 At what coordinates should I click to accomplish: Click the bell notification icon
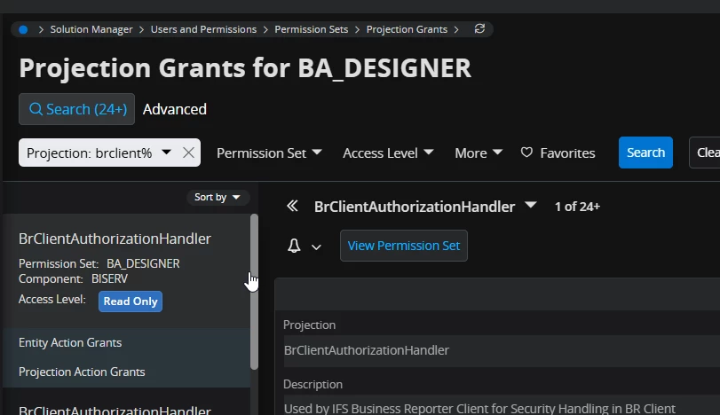[x=295, y=246]
